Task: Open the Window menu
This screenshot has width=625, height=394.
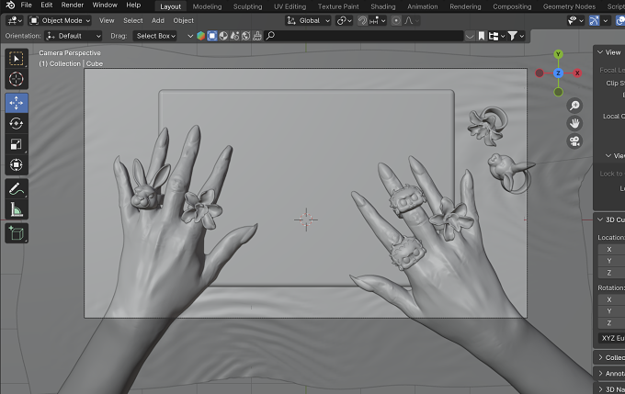Action: tap(105, 5)
